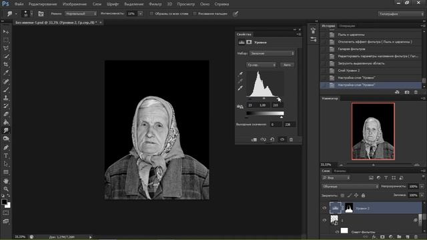Screen dimensions: 427x240
Task: Delete layer with Layers panel trash icon
Action: [416, 237]
